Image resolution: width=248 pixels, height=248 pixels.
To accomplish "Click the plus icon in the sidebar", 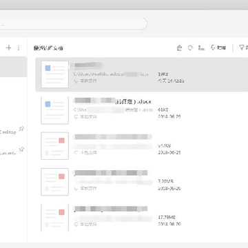I will (x=9, y=48).
